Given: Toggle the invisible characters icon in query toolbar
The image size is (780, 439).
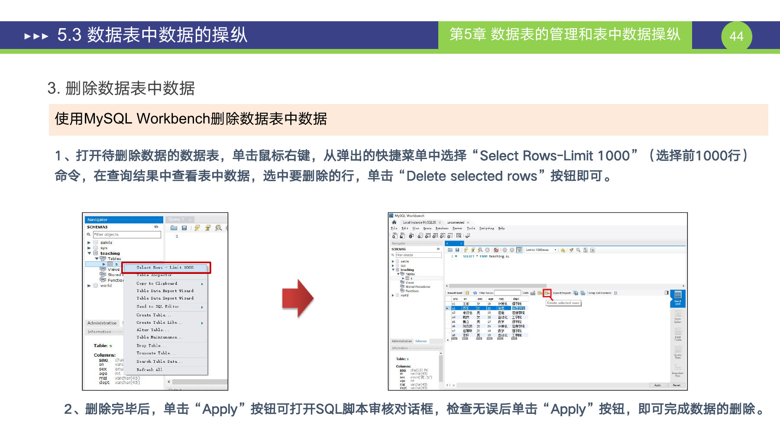Looking at the screenshot, I should [x=586, y=250].
